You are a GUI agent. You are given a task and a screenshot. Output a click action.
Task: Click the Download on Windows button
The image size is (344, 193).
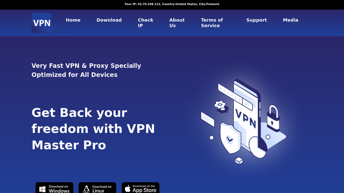(54, 188)
